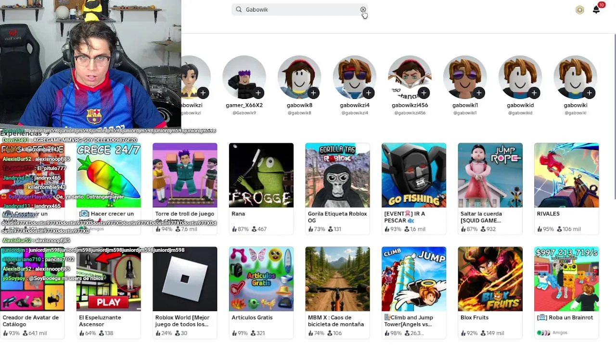Viewport: 616px width, 346px height.
Task: Click the 95% rating on RIVALES
Action: (x=545, y=229)
